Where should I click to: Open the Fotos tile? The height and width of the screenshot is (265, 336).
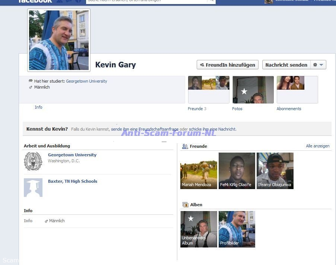click(253, 90)
